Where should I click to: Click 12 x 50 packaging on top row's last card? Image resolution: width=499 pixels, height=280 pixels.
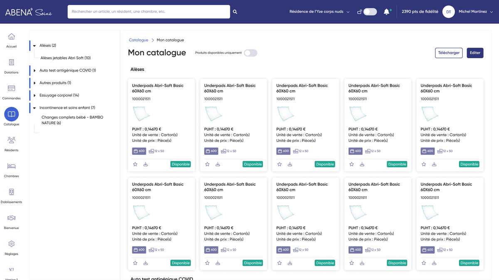(x=444, y=151)
